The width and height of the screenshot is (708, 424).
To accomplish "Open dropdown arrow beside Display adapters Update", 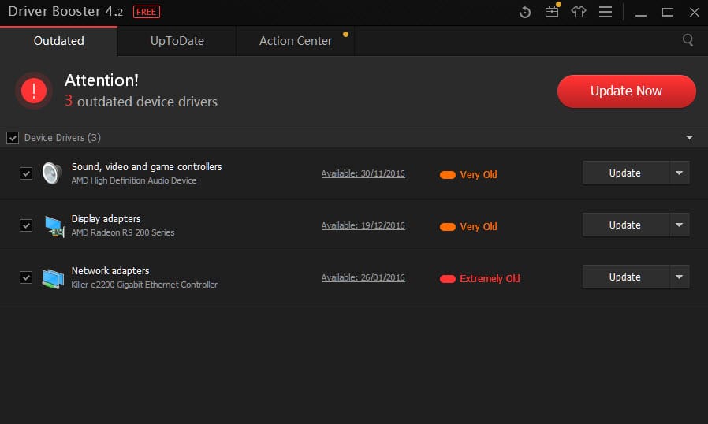I will (x=679, y=225).
